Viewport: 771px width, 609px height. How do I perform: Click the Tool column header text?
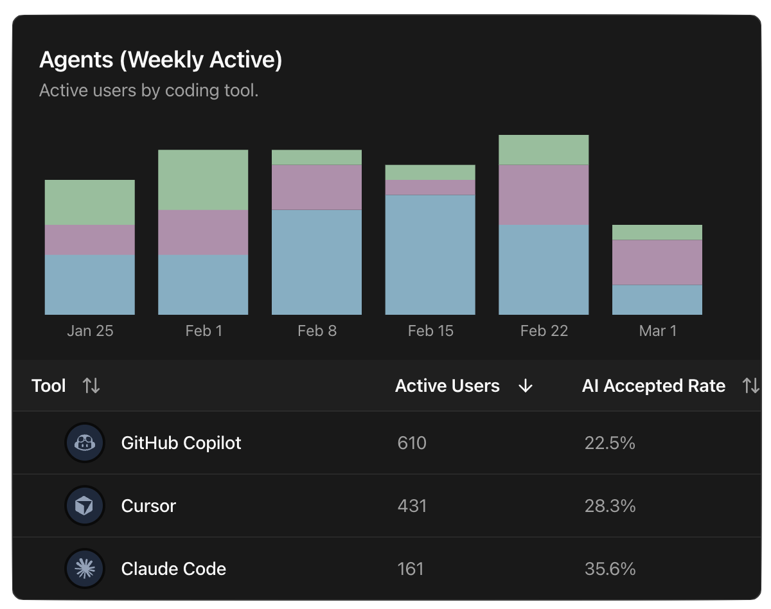[49, 386]
